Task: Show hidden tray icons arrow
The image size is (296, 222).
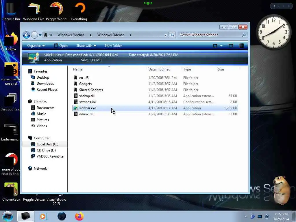Action: (246, 217)
